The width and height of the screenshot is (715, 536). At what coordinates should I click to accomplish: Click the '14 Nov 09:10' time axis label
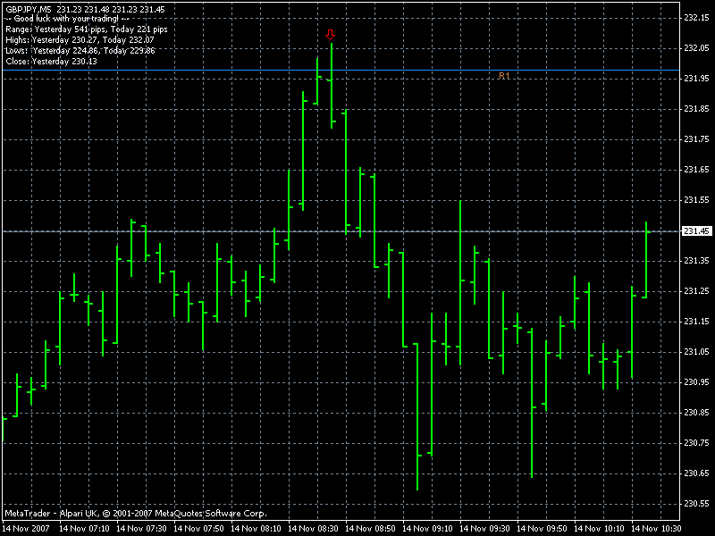click(428, 529)
